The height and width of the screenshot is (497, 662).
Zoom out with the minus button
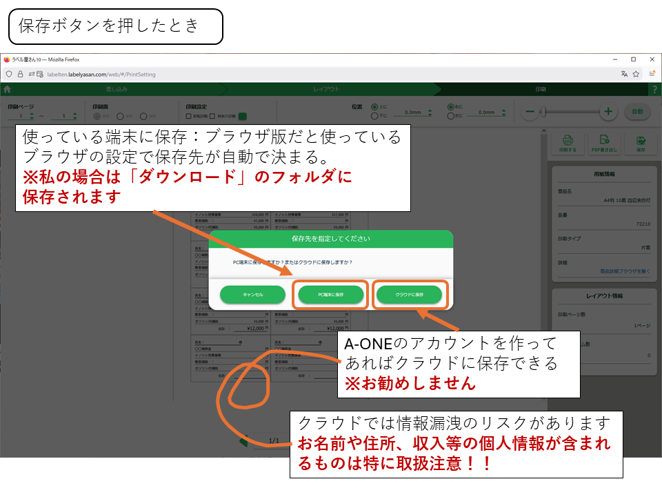point(530,112)
